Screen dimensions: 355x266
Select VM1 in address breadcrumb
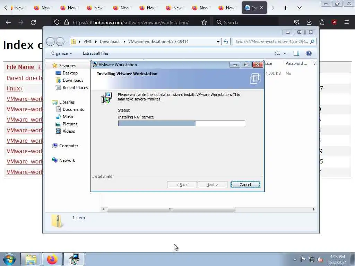(87, 42)
